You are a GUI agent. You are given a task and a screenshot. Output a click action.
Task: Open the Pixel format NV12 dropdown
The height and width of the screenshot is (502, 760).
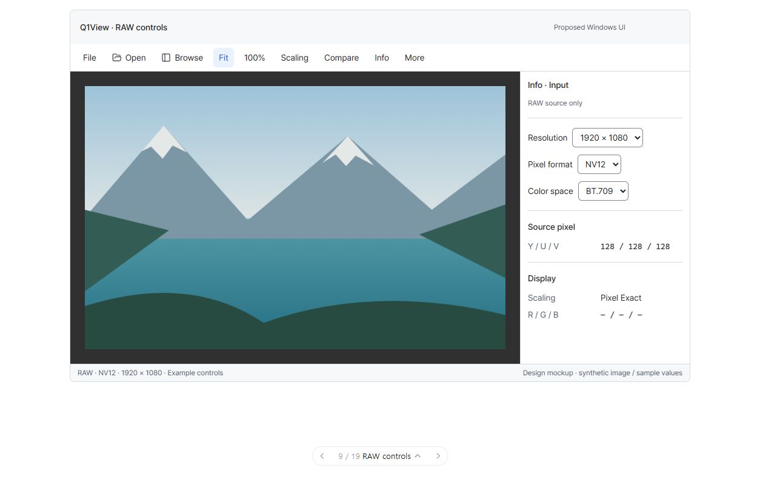pyautogui.click(x=599, y=164)
